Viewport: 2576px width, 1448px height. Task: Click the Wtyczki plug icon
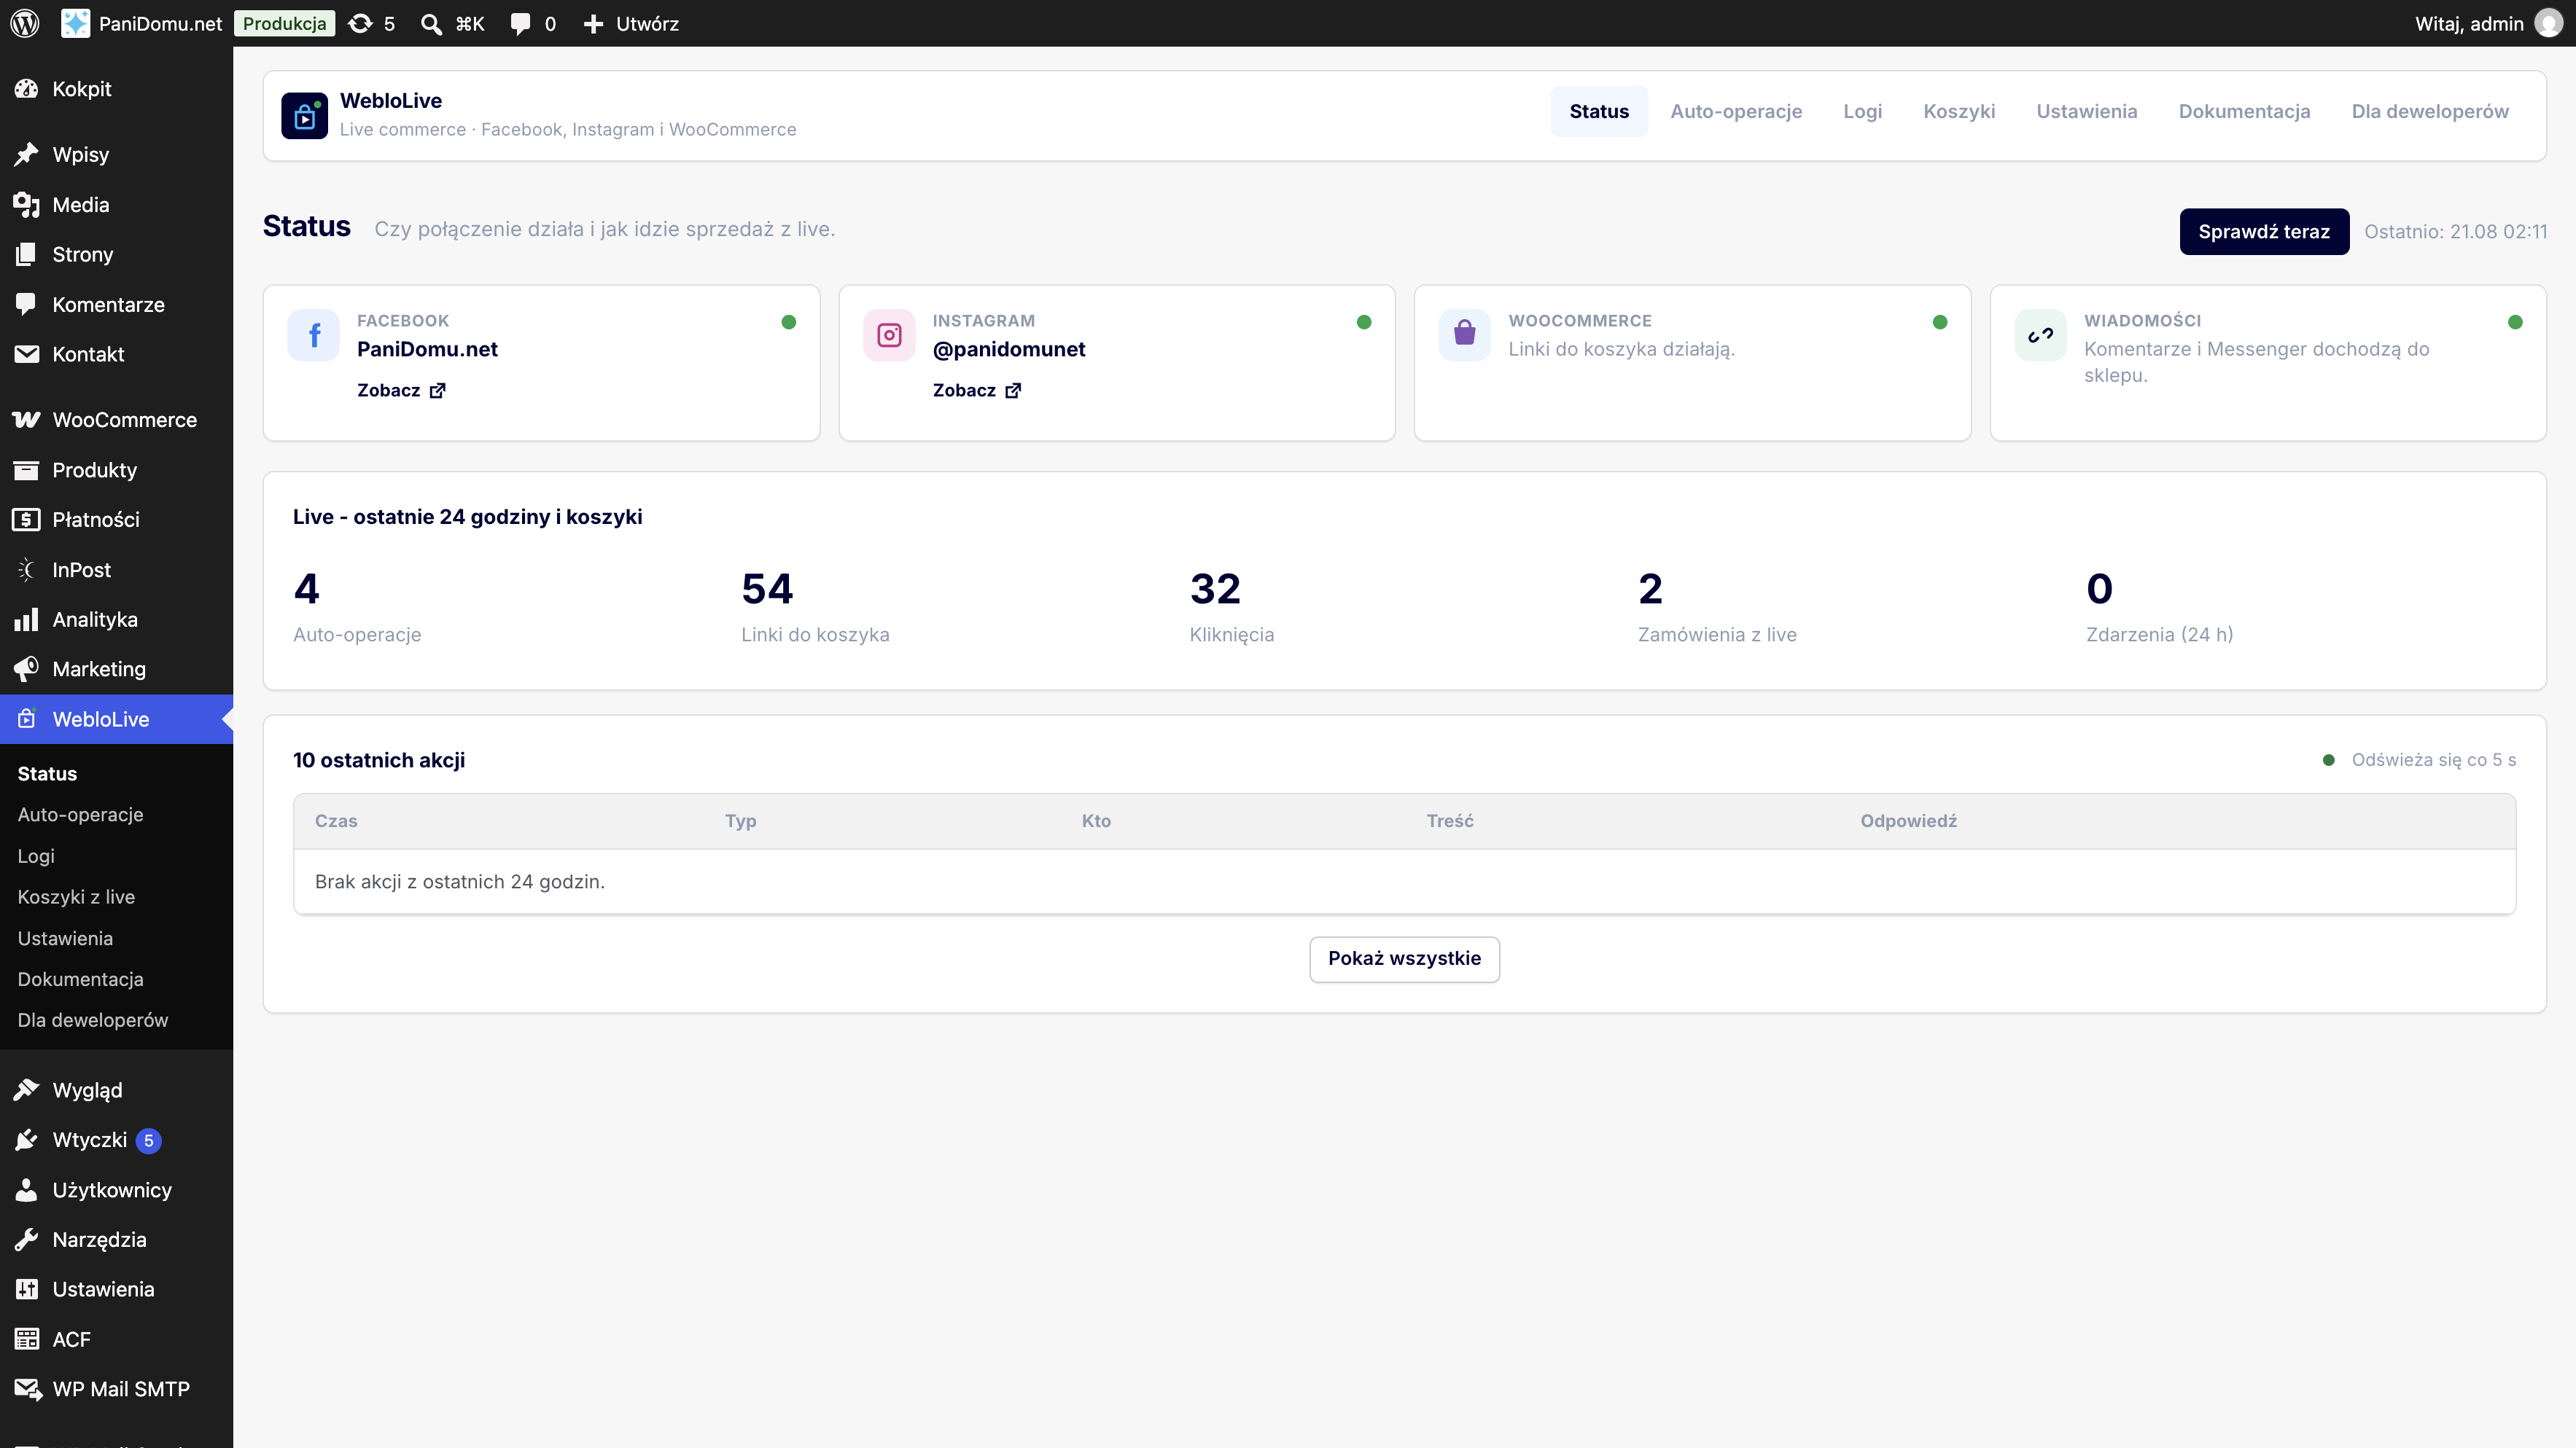tap(27, 1140)
